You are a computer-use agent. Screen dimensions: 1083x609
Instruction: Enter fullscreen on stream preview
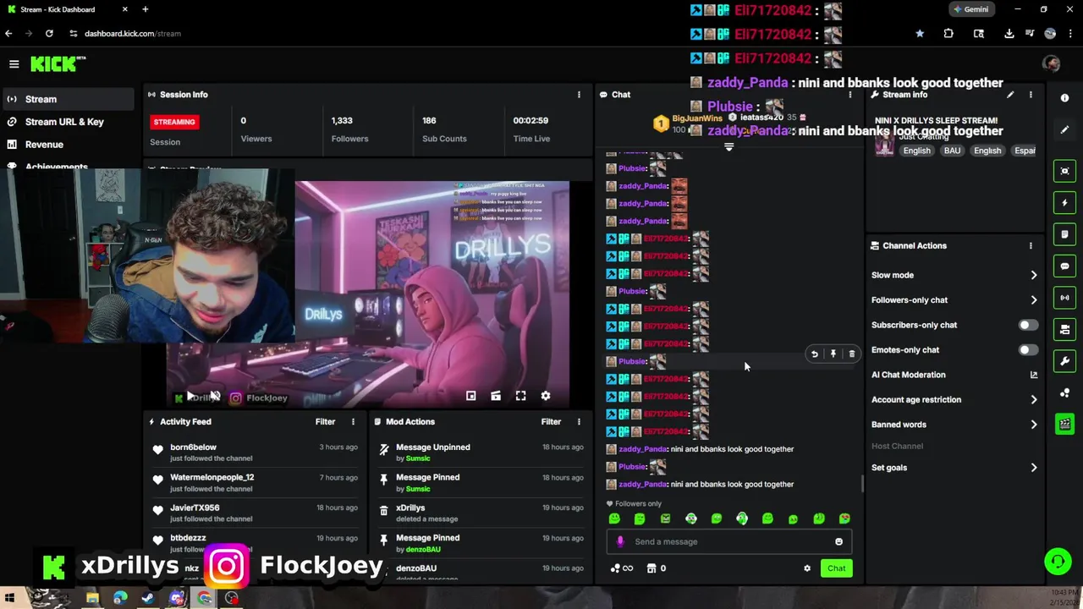[521, 396]
